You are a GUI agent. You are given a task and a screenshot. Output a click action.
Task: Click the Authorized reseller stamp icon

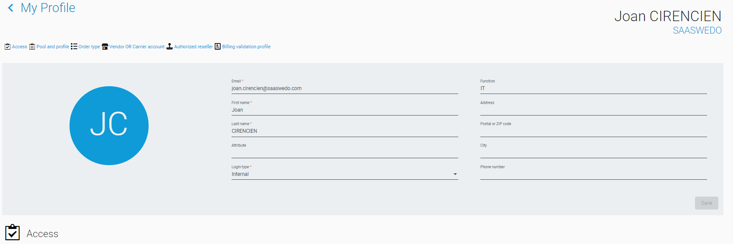(170, 47)
